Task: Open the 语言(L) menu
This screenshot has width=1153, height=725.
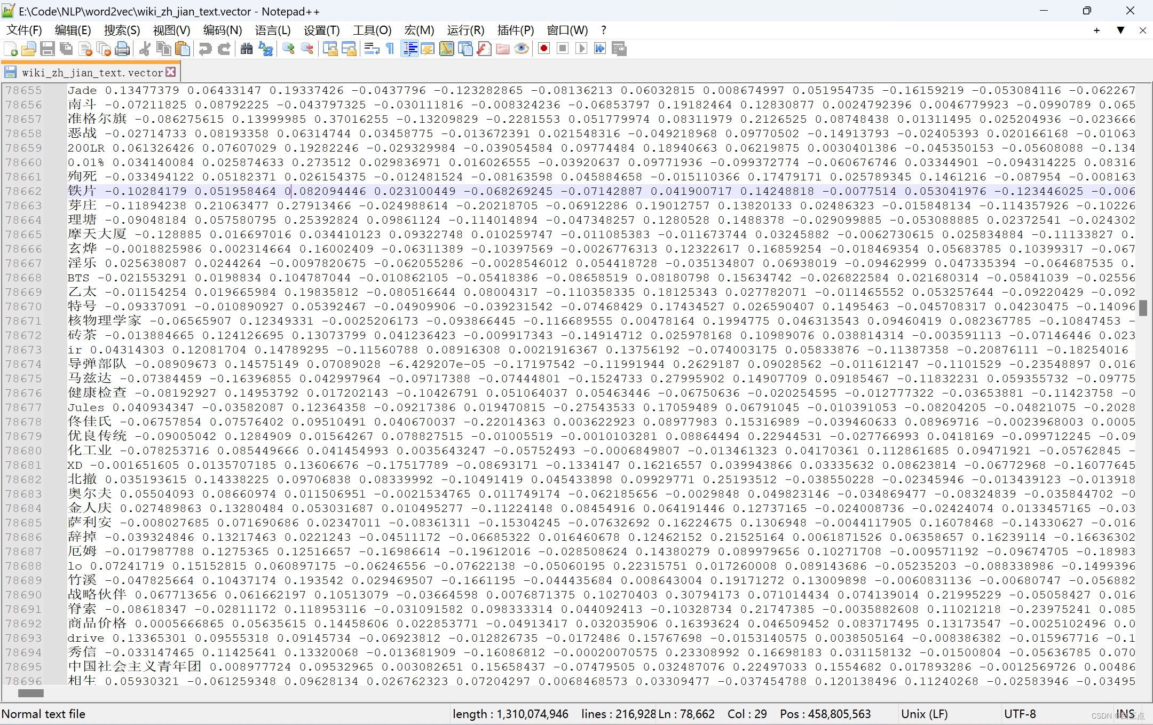Action: tap(273, 30)
